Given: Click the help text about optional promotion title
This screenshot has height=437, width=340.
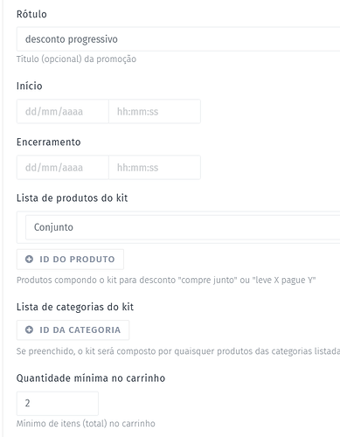Looking at the screenshot, I should pyautogui.click(x=76, y=59).
